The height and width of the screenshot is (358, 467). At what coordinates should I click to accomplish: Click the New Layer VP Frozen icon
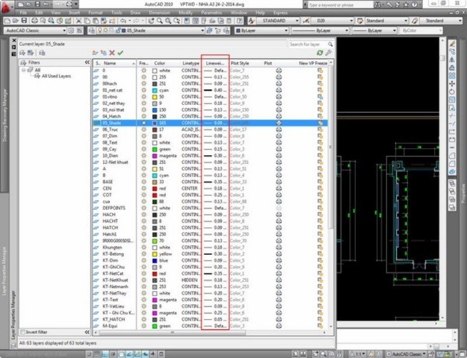pyautogui.click(x=104, y=52)
